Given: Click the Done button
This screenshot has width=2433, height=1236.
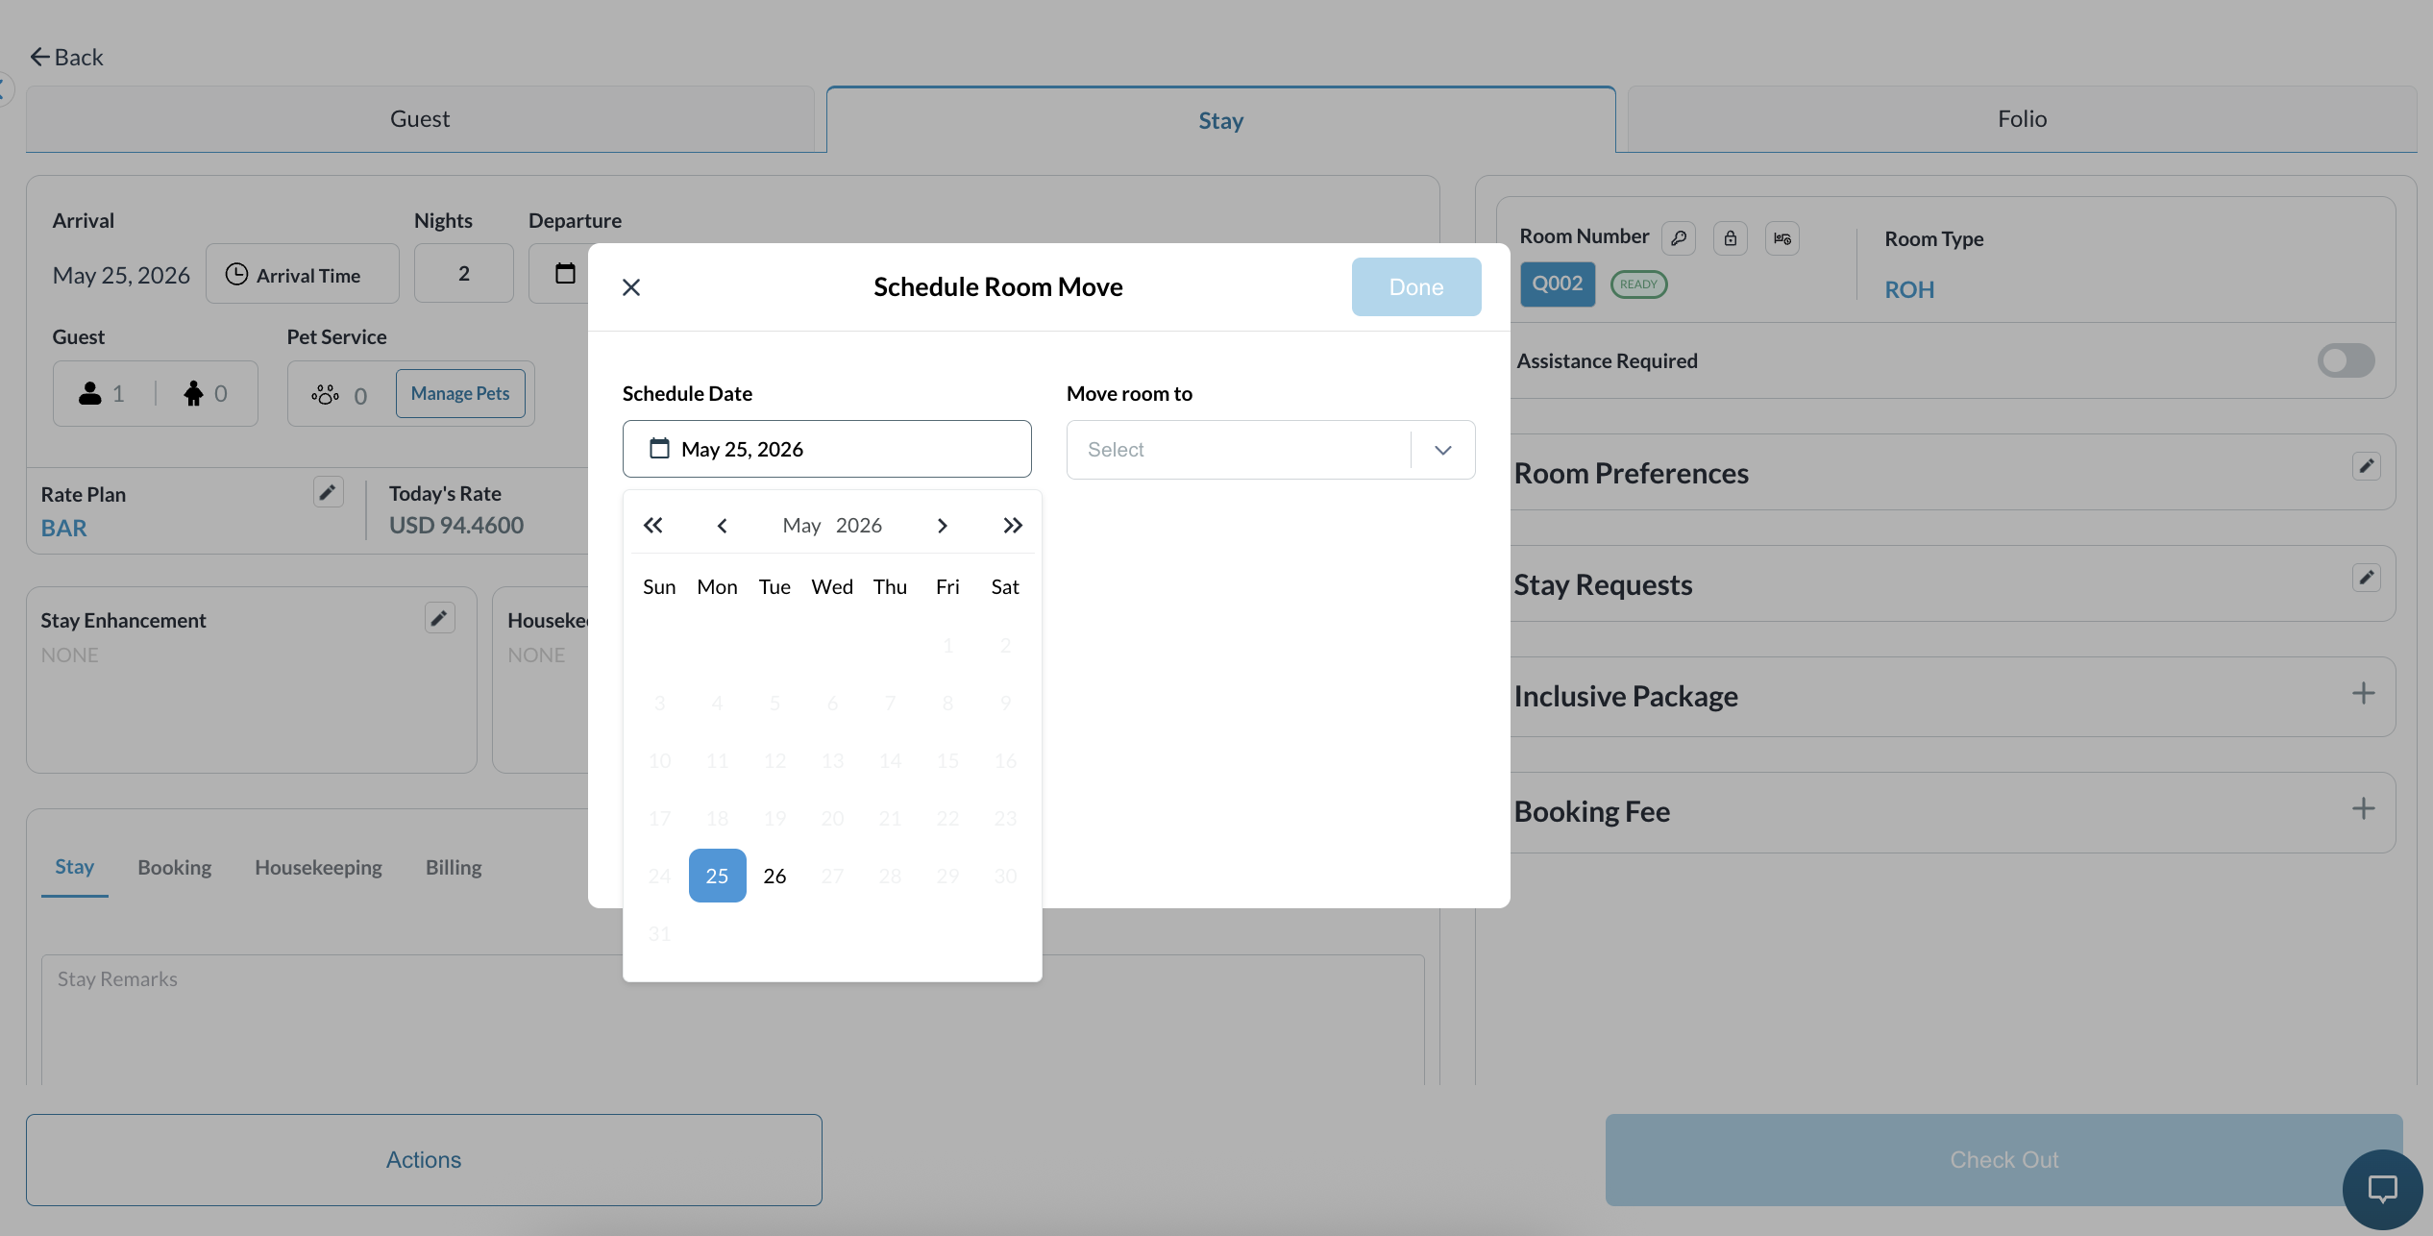Looking at the screenshot, I should (1416, 286).
